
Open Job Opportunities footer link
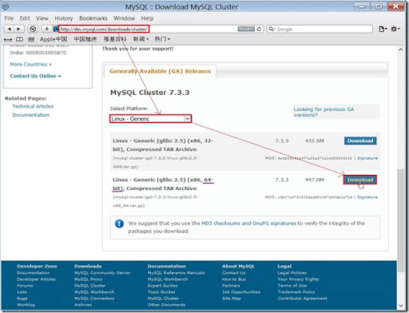point(241,292)
